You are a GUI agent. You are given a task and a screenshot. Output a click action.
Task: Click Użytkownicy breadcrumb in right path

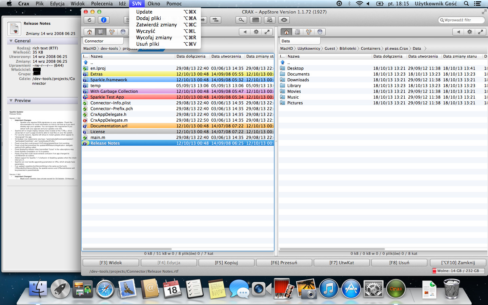tap(309, 48)
